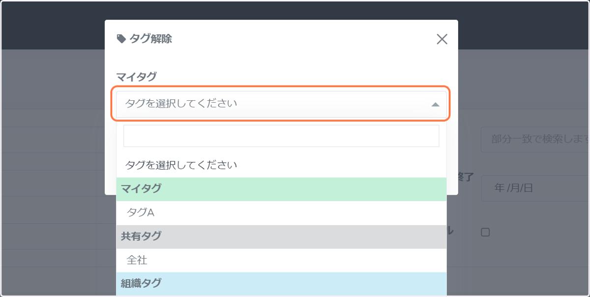Toggle the checkbox in background page
This screenshot has height=297, width=590.
click(x=485, y=233)
